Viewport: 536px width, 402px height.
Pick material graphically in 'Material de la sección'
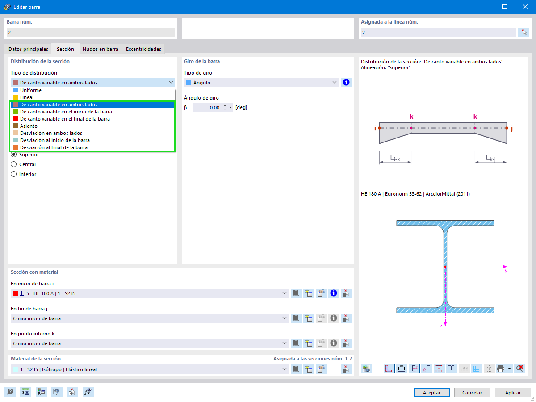(x=346, y=369)
